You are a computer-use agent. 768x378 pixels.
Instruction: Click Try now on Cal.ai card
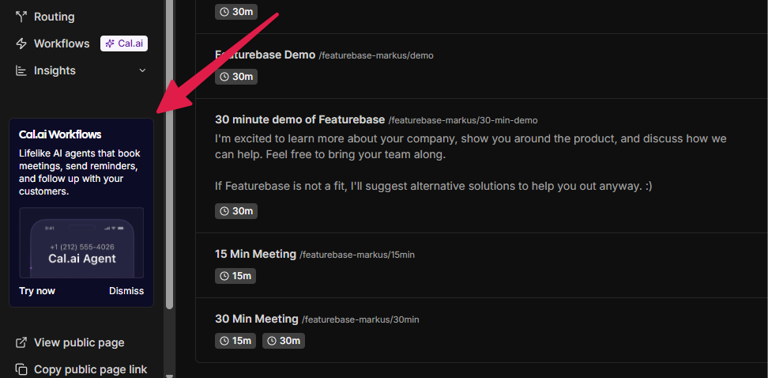click(x=37, y=291)
